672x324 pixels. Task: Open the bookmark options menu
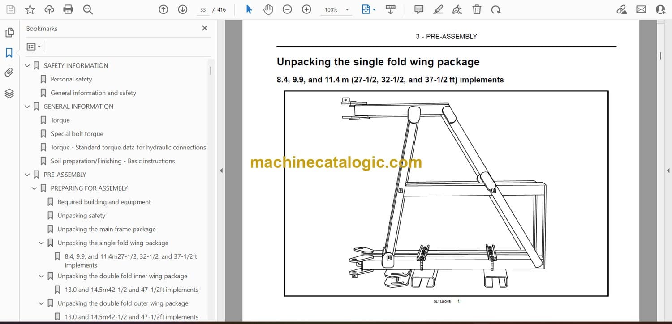tap(34, 47)
